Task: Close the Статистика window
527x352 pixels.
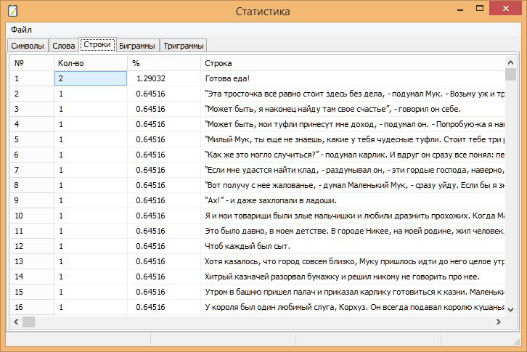Action: [x=505, y=8]
